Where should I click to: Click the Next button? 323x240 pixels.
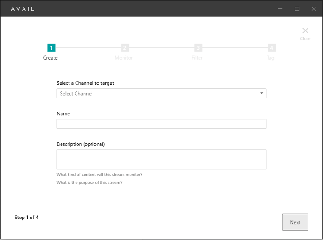[295, 222]
